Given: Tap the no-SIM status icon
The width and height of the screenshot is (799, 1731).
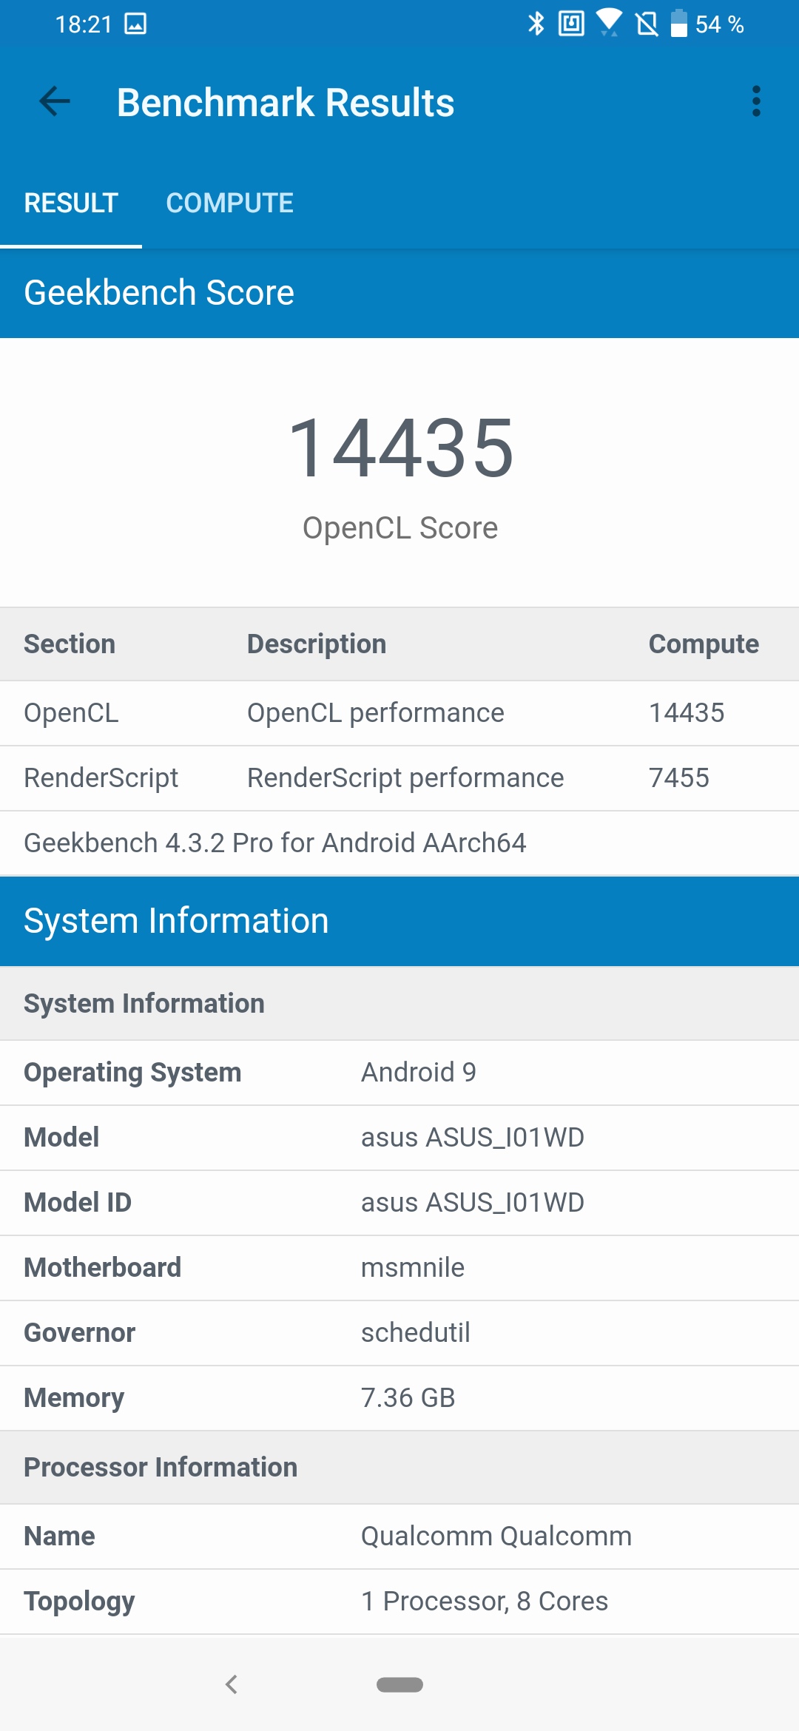Looking at the screenshot, I should coord(647,24).
